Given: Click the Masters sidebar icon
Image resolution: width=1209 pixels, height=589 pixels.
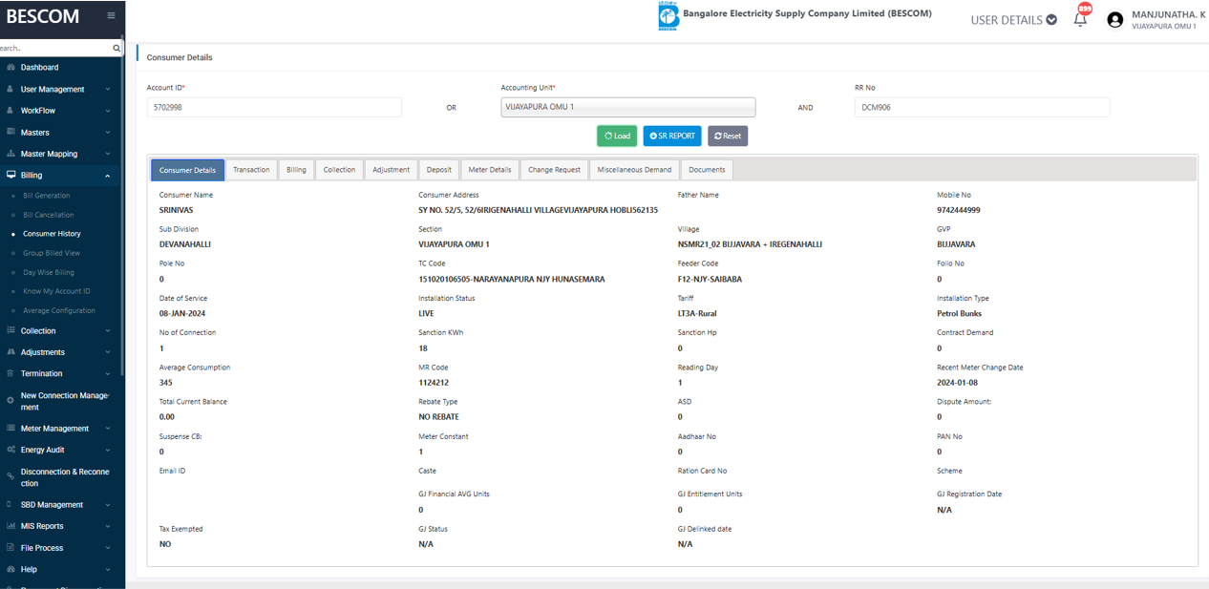Looking at the screenshot, I should coord(11,132).
